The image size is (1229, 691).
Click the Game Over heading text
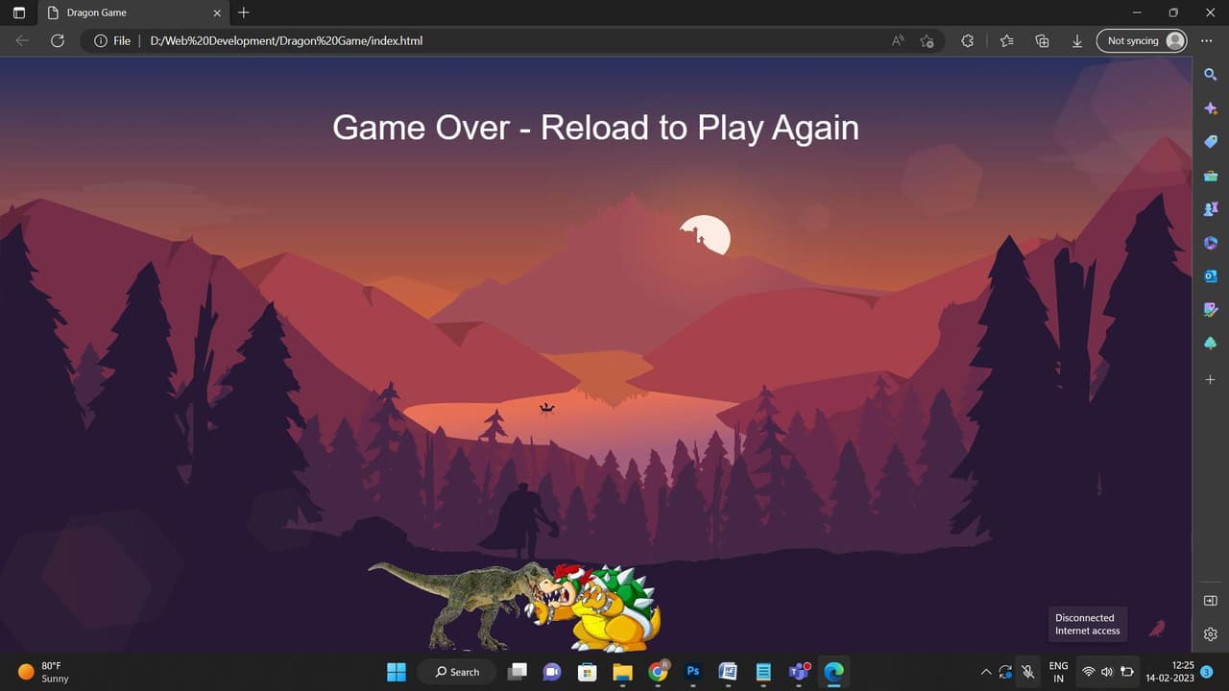pos(595,128)
